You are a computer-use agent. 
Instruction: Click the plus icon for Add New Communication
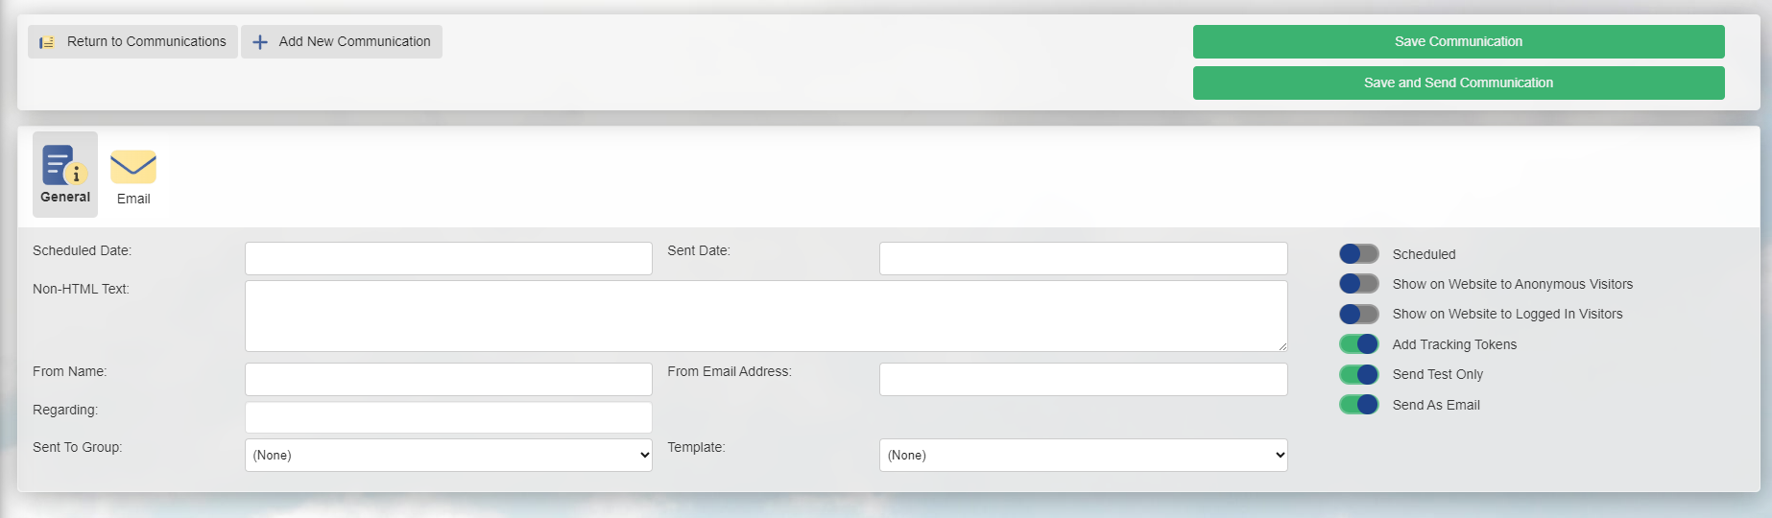[260, 42]
